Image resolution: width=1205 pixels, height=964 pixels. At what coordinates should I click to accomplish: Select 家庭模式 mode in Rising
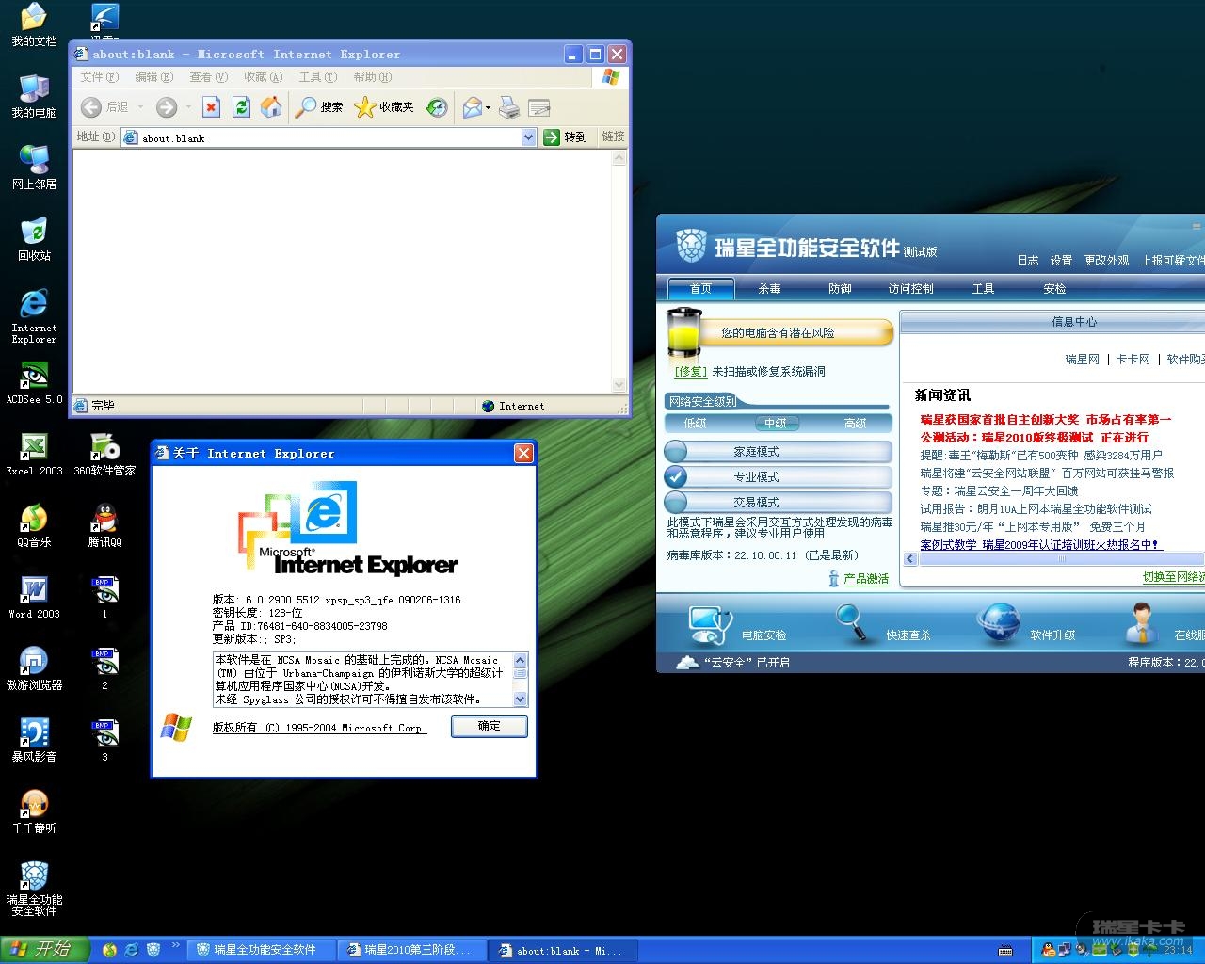click(778, 452)
